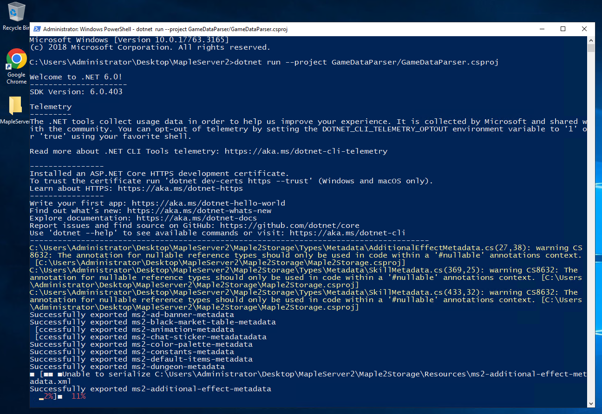Click 'Successfully exported ms2-dungeon-metadata' line
Image resolution: width=602 pixels, height=414 pixels.
(x=127, y=367)
